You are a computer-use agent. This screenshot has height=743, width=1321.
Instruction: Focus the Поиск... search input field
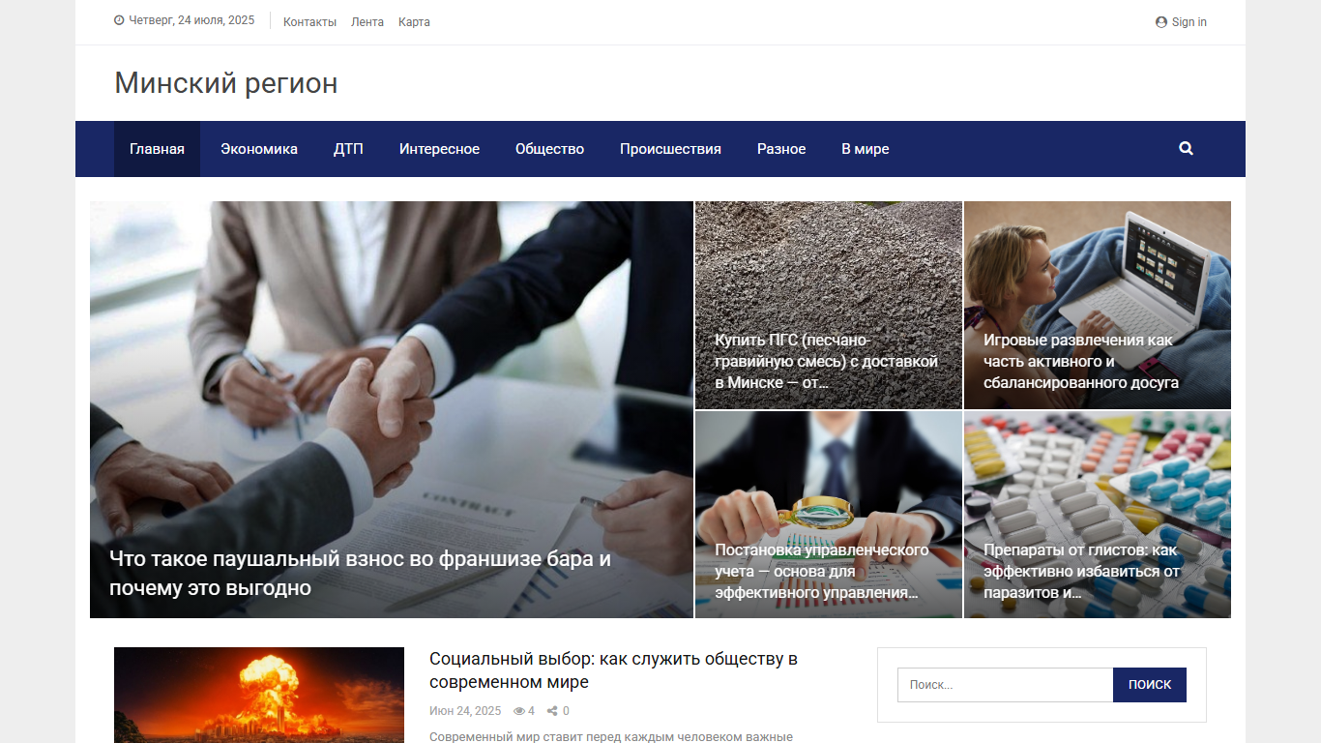coord(1005,685)
